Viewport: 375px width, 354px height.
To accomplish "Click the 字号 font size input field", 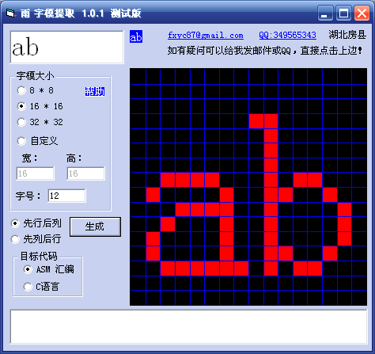I will (67, 196).
